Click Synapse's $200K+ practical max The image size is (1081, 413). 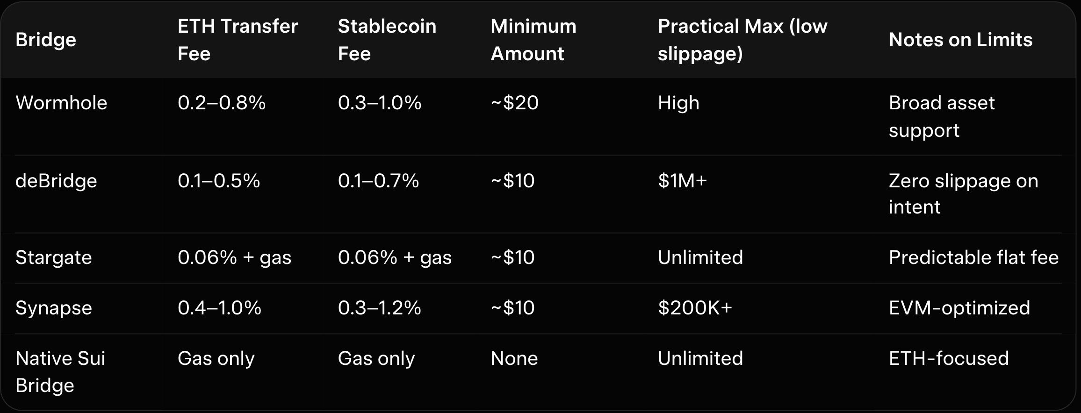[x=695, y=308]
